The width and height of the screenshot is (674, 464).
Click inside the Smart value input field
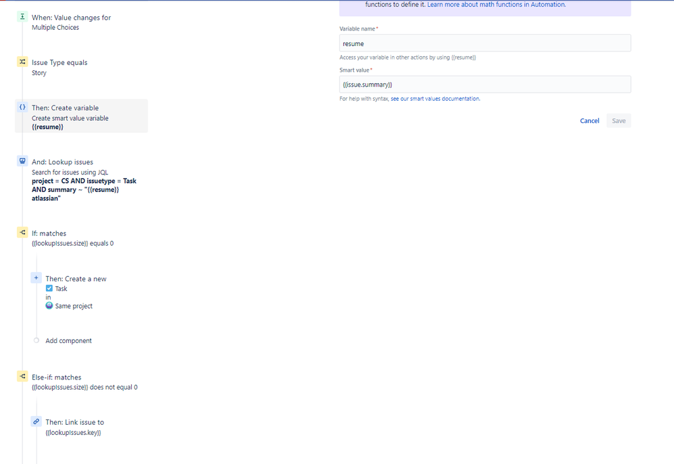coord(484,84)
